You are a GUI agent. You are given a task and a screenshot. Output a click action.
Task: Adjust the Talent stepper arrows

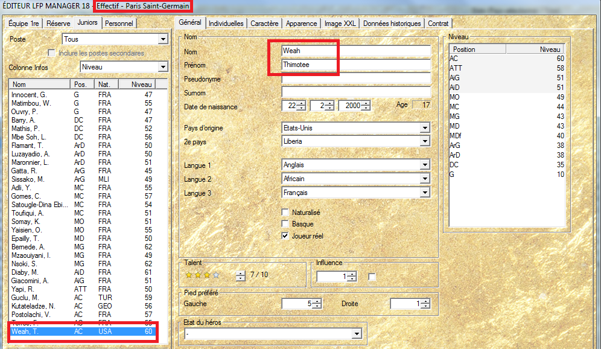pos(240,275)
